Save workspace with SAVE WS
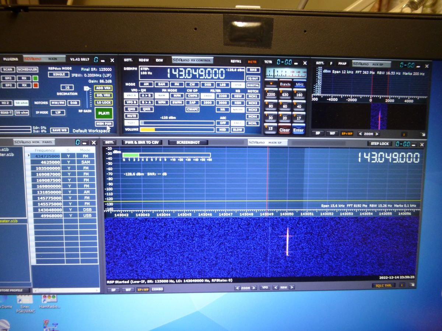This screenshot has width=442, height=331. tap(59, 130)
